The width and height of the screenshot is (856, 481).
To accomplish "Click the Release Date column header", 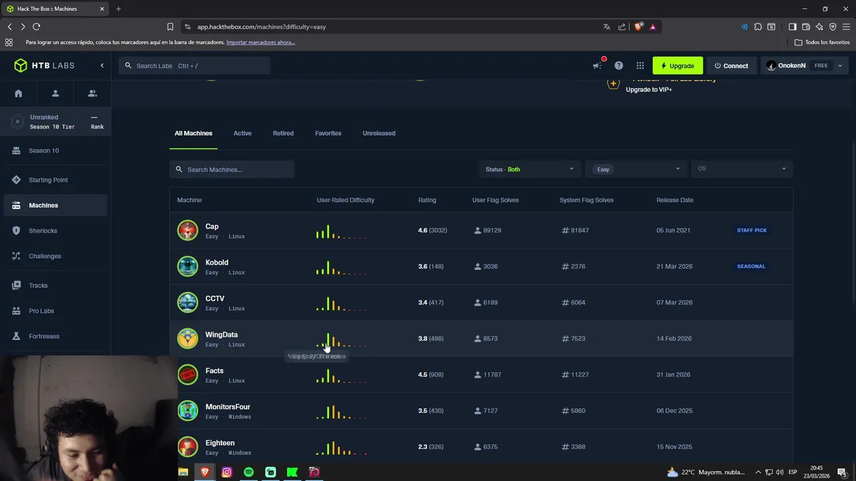I will coord(675,200).
